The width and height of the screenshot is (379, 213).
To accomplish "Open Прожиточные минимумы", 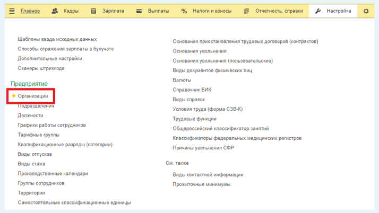I will 201,184.
